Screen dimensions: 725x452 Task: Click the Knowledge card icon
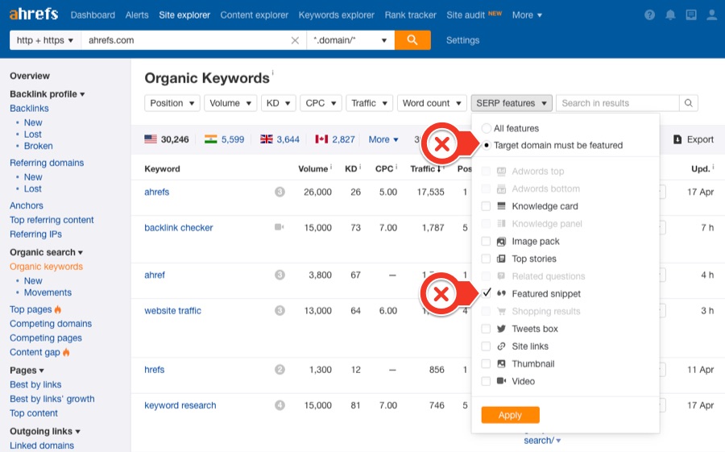[501, 206]
